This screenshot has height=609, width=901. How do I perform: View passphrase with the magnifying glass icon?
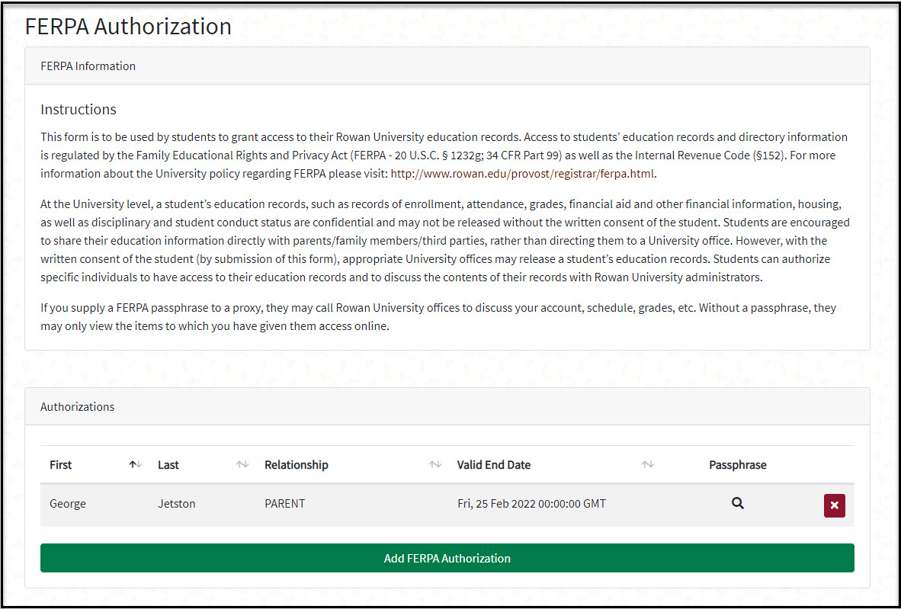tap(737, 503)
